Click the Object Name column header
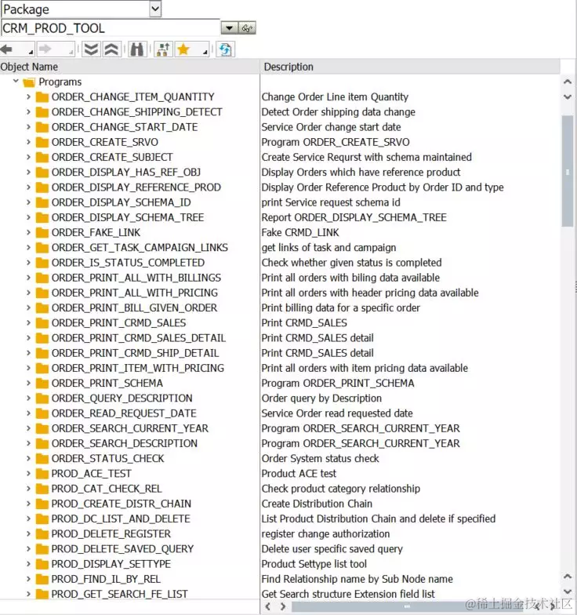This screenshot has height=615, width=577. coord(129,67)
